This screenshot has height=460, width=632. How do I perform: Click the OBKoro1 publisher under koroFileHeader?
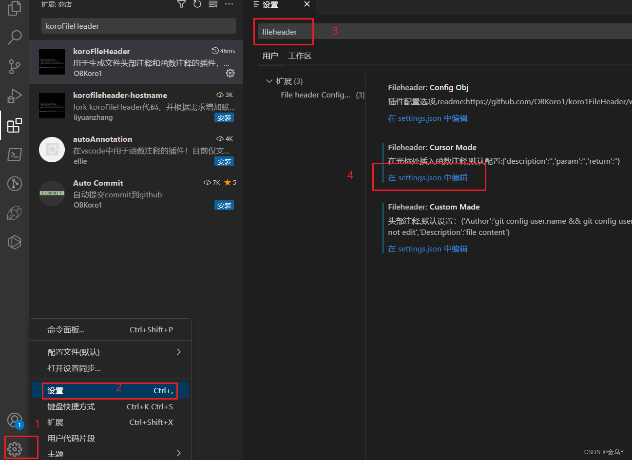point(88,74)
